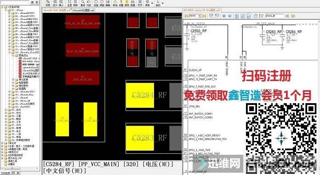
Task: Click the 放大 zoom-in toolbar icon
Action: [55, 3]
